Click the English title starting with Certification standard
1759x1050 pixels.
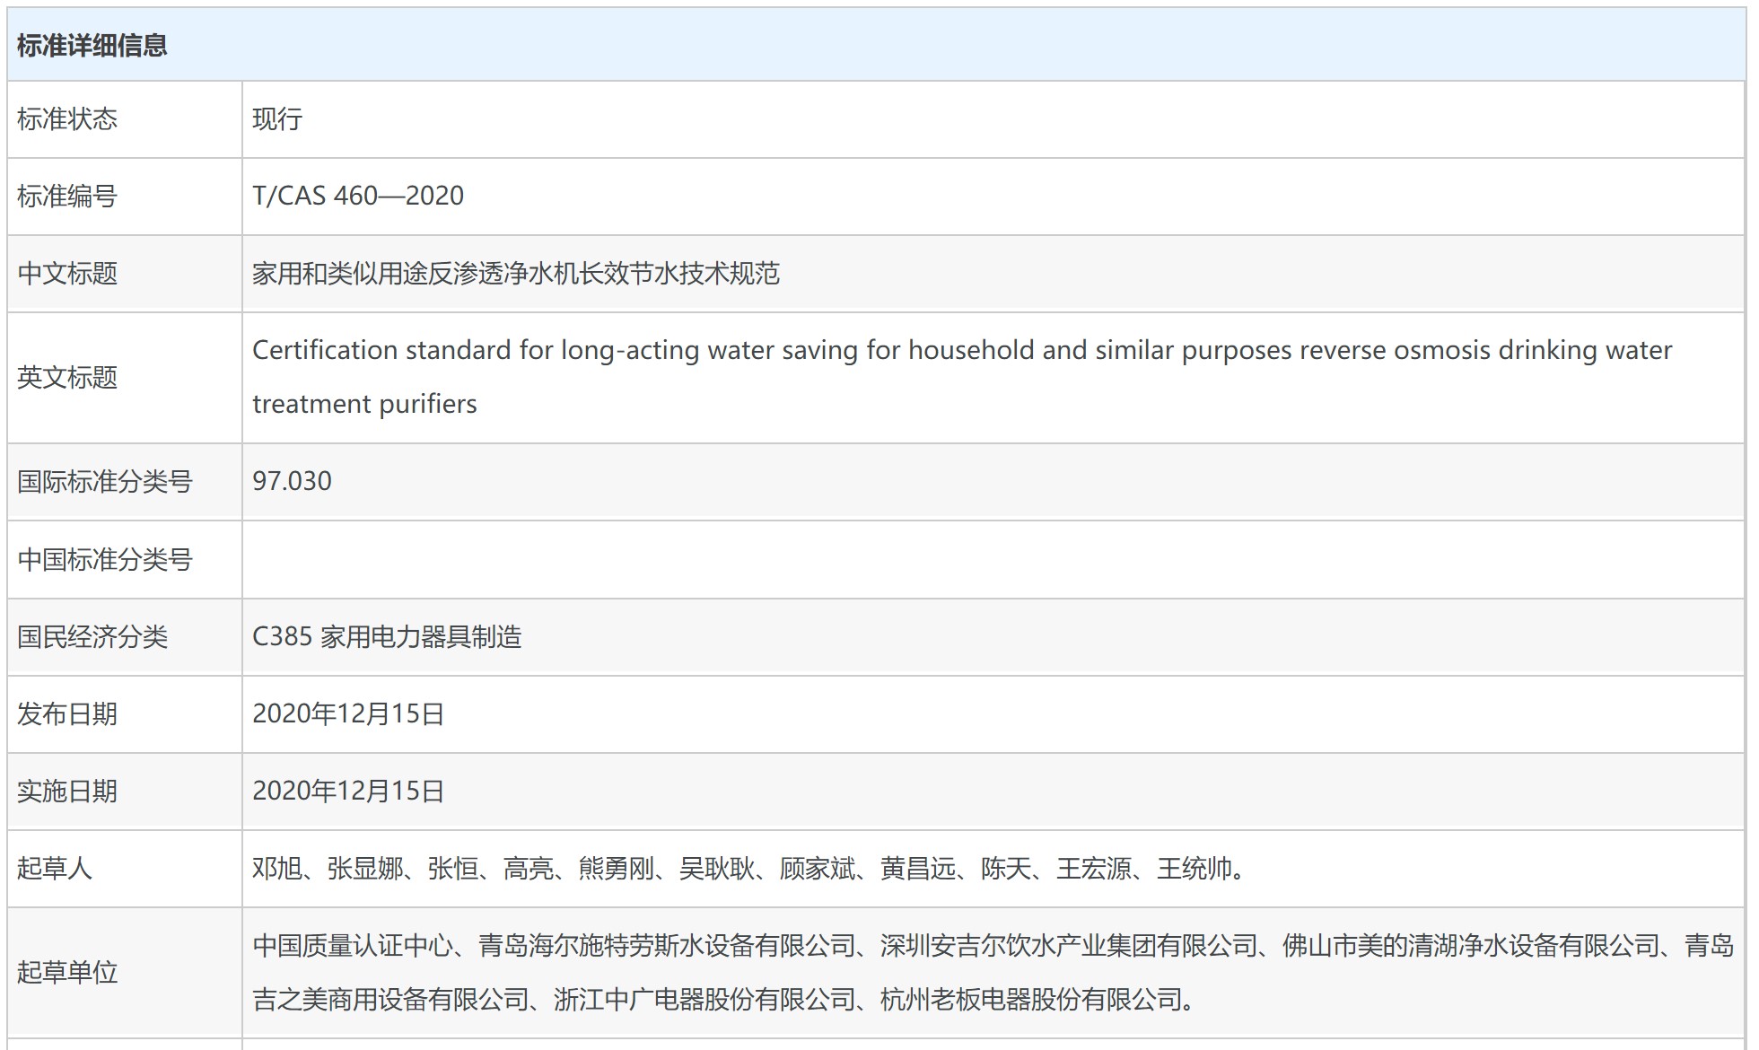[x=961, y=351]
